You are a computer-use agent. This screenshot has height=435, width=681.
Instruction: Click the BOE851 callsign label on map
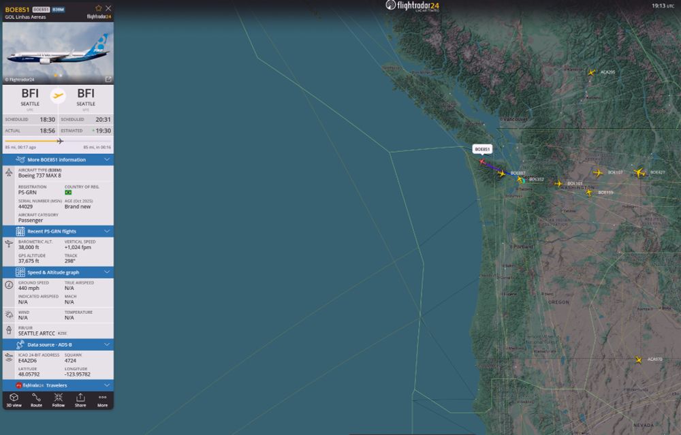click(x=482, y=149)
